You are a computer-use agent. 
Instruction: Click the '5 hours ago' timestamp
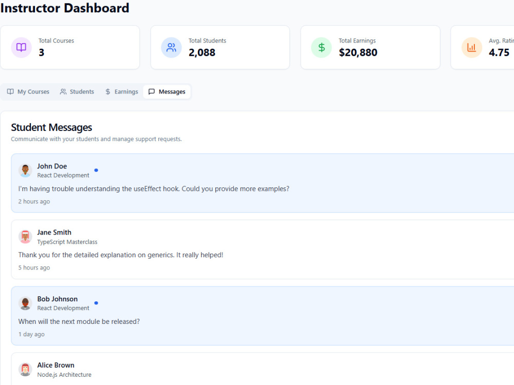(x=34, y=268)
